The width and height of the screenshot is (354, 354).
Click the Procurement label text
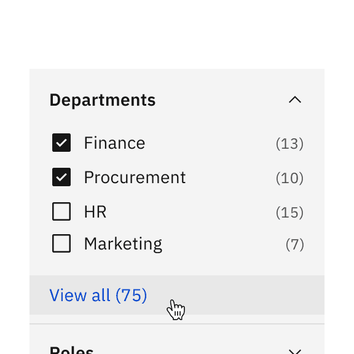click(135, 178)
